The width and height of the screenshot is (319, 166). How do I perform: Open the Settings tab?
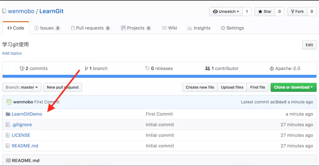(232, 28)
